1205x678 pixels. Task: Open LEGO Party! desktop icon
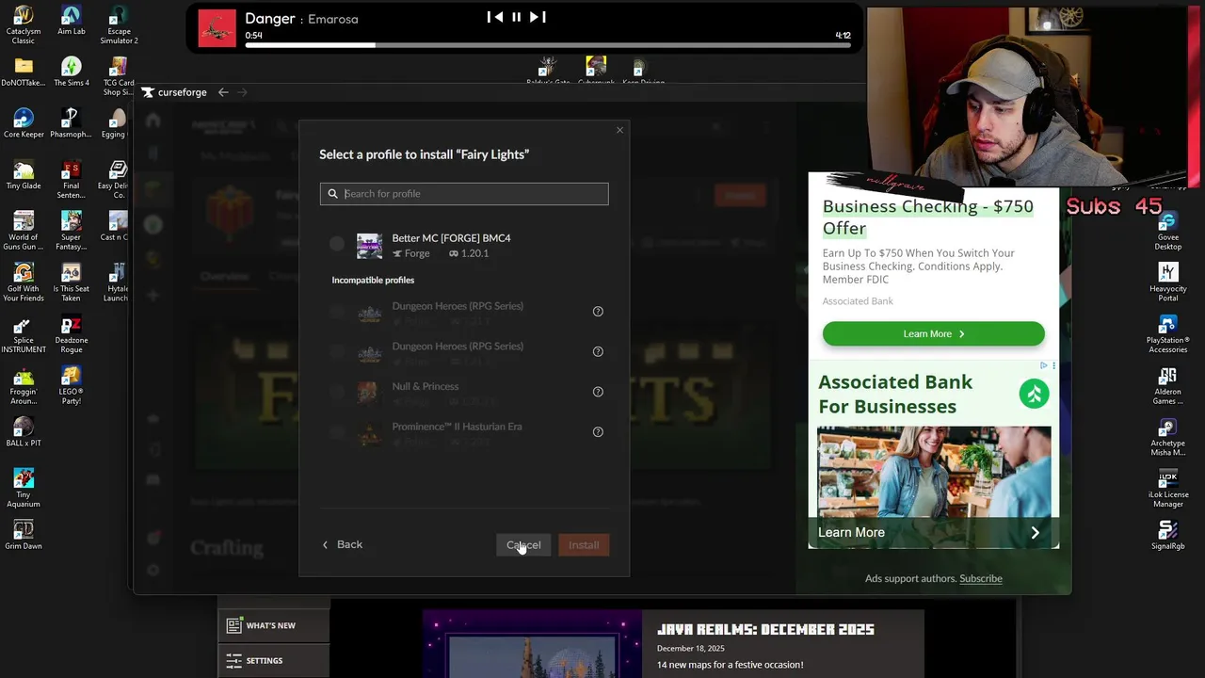coord(71,386)
